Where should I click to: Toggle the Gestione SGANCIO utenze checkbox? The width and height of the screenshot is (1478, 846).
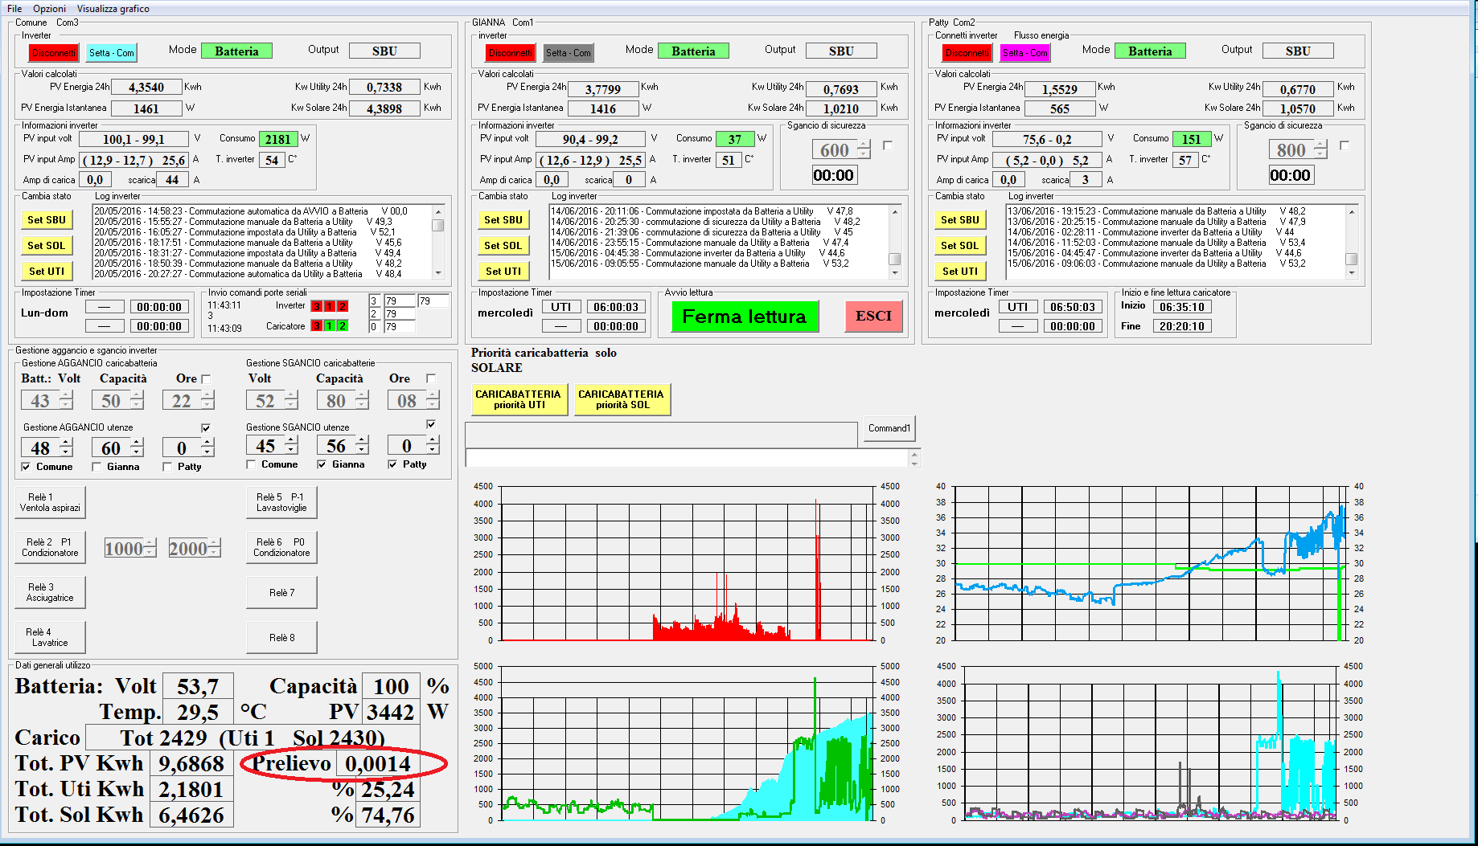tap(431, 424)
